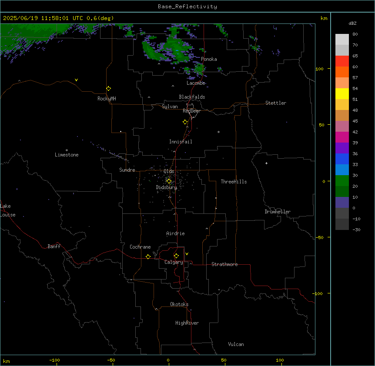Pick the mauve 42–45 dBZ legend swatch
This screenshot has width=375, height=366.
pos(342,126)
